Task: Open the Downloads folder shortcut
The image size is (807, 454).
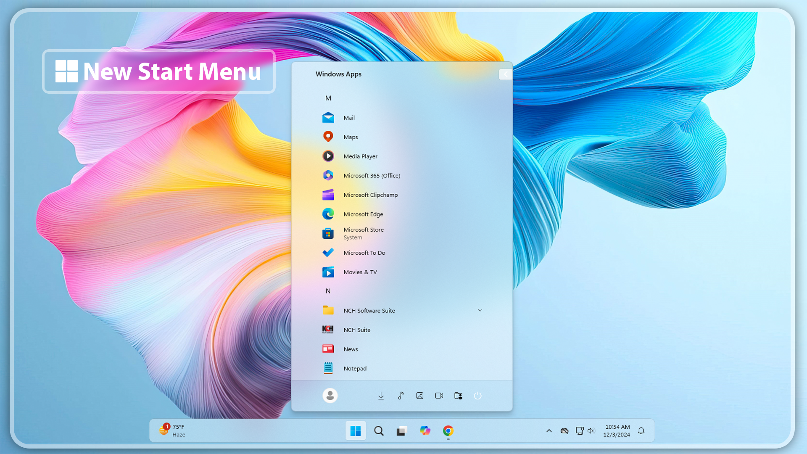Action: coord(381,396)
